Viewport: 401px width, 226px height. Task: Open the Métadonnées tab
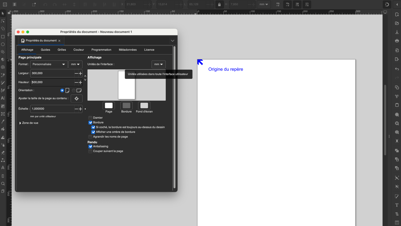(x=128, y=50)
